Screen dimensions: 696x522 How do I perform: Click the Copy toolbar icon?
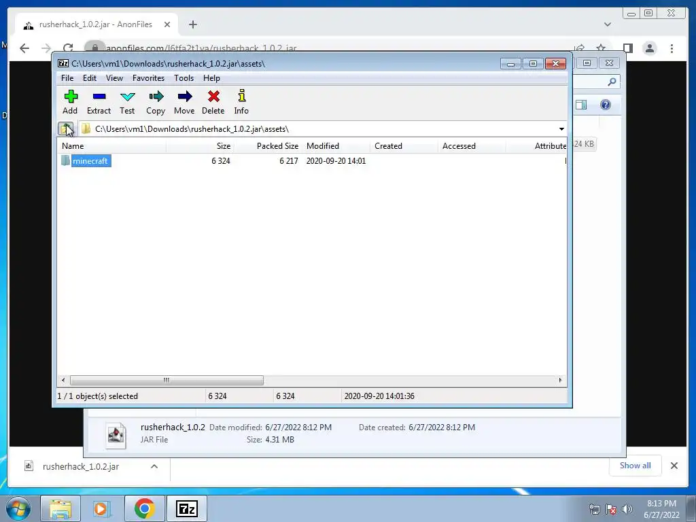click(x=156, y=97)
